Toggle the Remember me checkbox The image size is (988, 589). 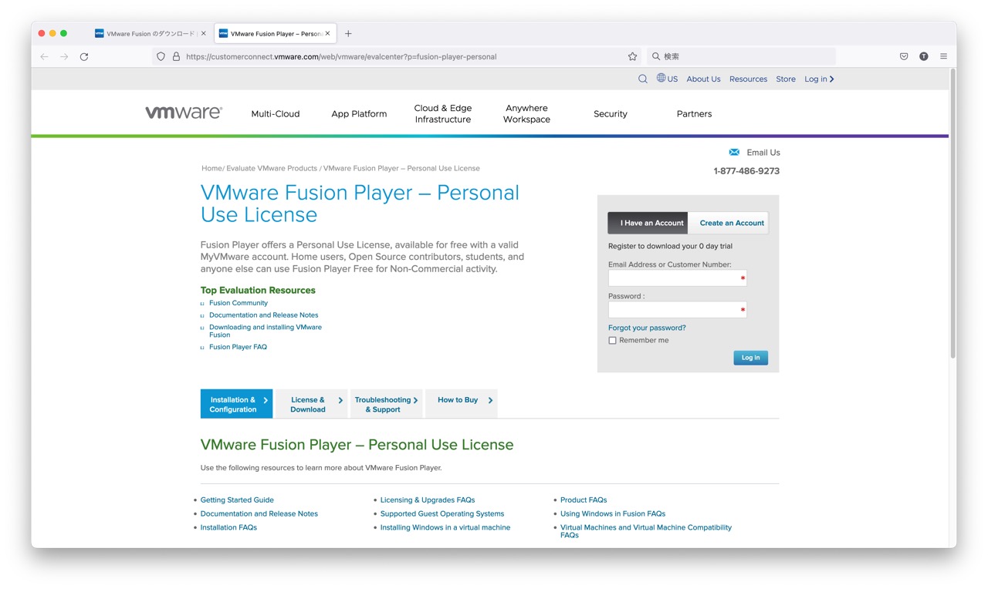click(x=612, y=340)
